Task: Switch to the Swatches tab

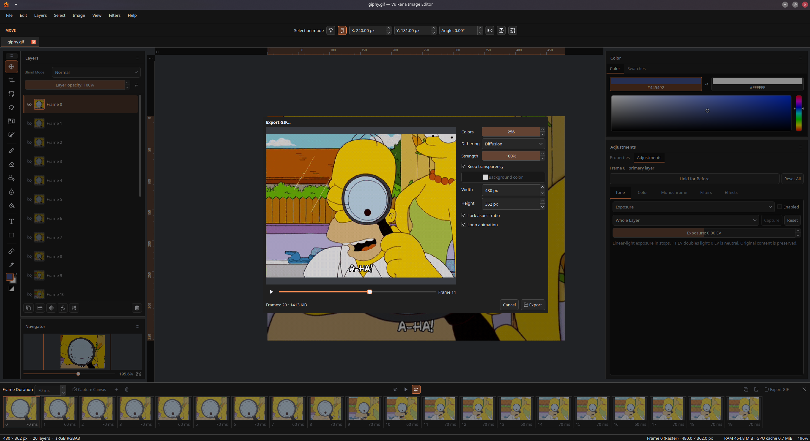Action: pyautogui.click(x=636, y=68)
